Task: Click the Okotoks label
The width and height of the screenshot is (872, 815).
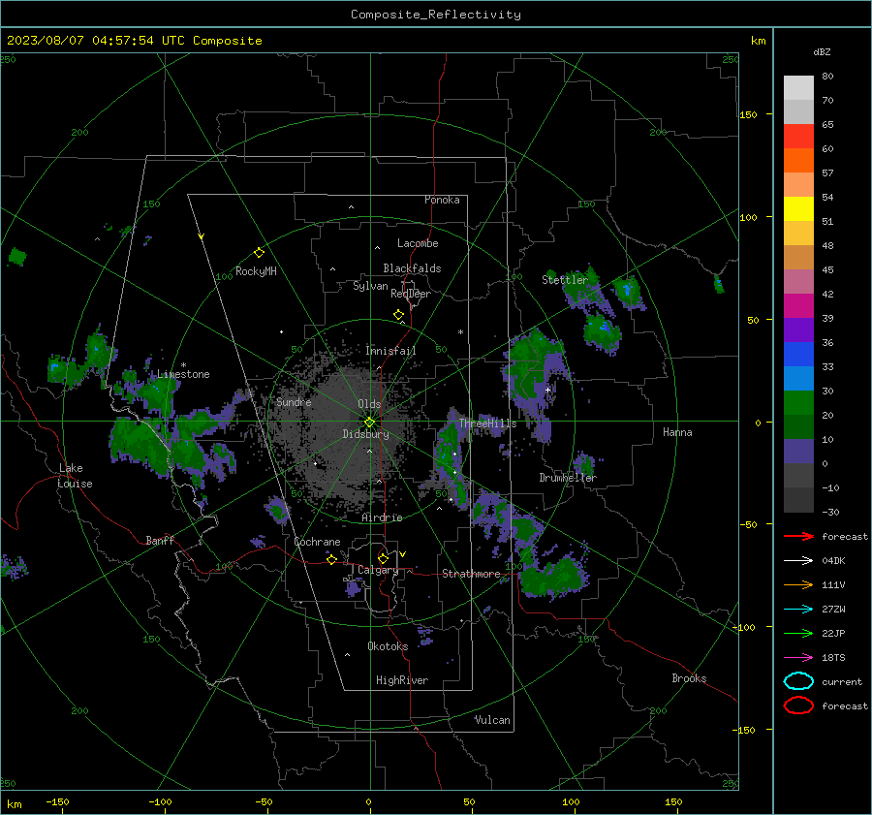Action: coord(388,646)
